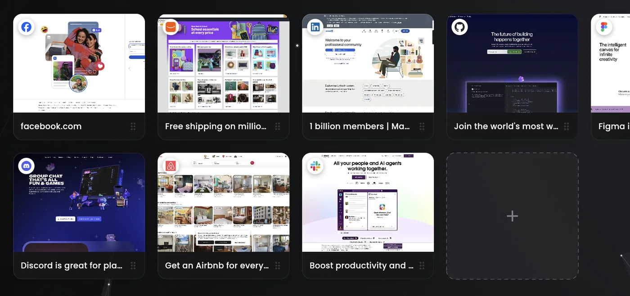The height and width of the screenshot is (296, 630).
Task: Click the '1 billion members | Ma...' title
Action: (x=360, y=126)
